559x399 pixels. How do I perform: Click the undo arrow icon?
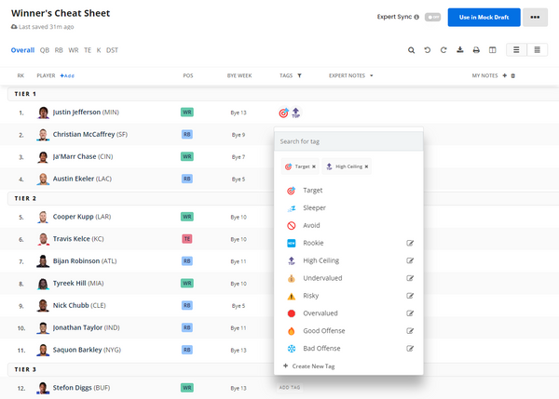(427, 50)
